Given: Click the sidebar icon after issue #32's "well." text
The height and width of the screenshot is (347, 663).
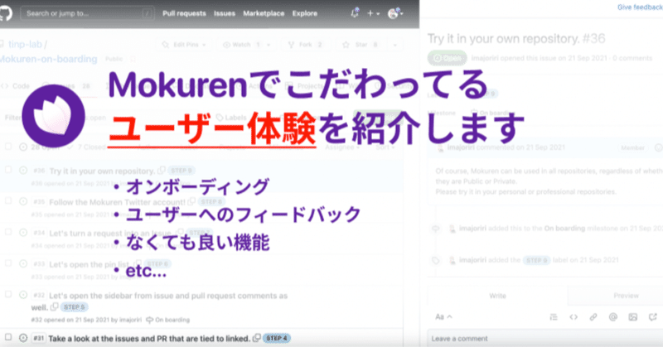Looking at the screenshot, I should pos(55,307).
